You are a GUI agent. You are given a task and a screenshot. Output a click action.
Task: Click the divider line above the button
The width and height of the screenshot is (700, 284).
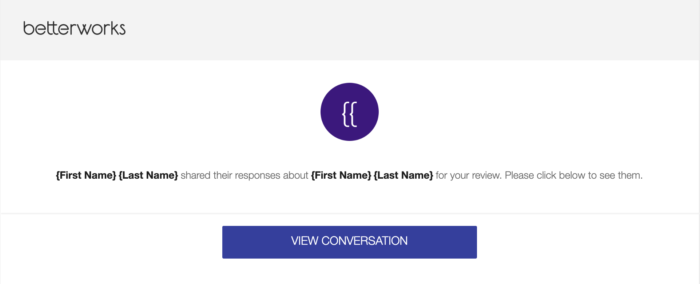click(350, 214)
